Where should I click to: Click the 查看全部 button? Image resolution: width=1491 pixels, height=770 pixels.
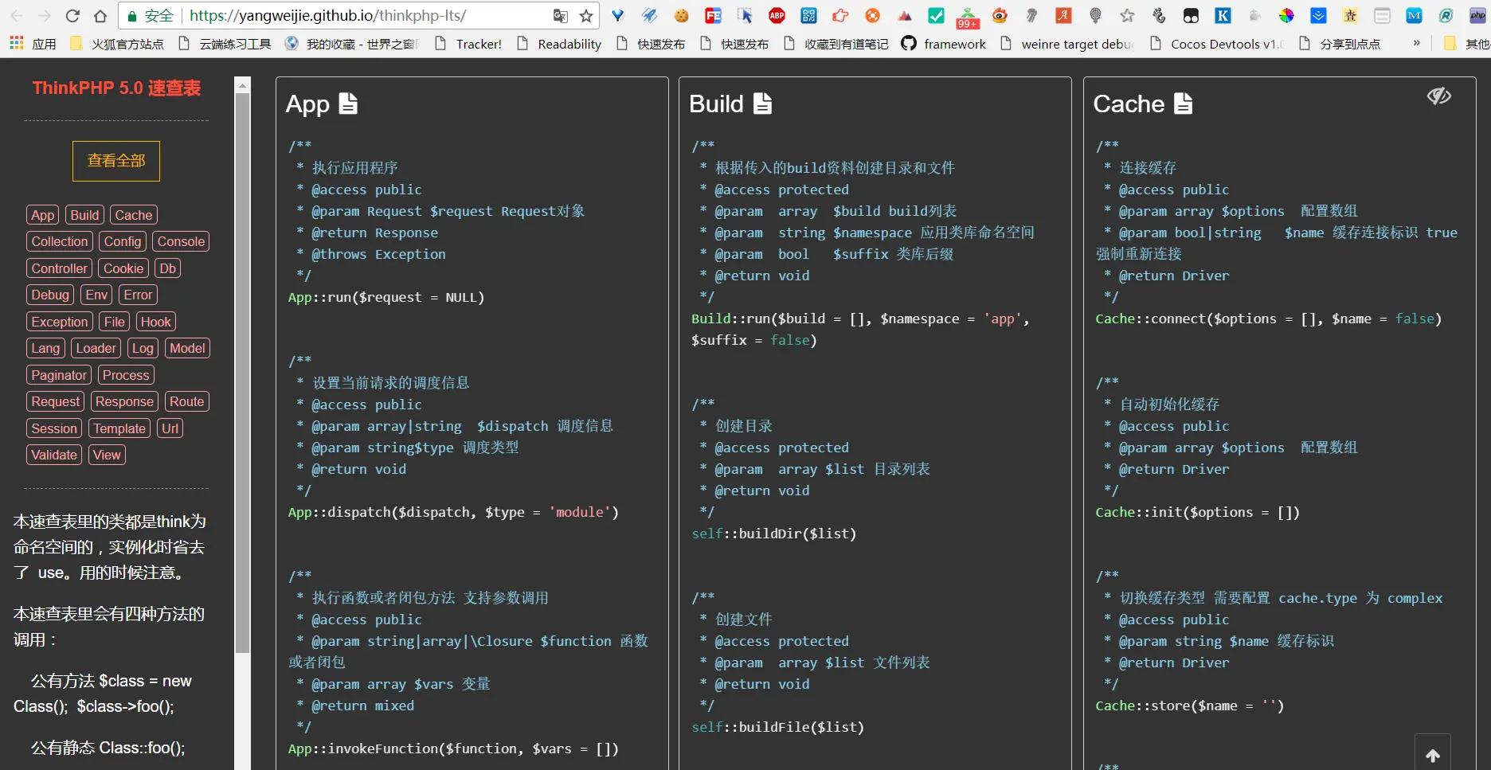(x=116, y=161)
